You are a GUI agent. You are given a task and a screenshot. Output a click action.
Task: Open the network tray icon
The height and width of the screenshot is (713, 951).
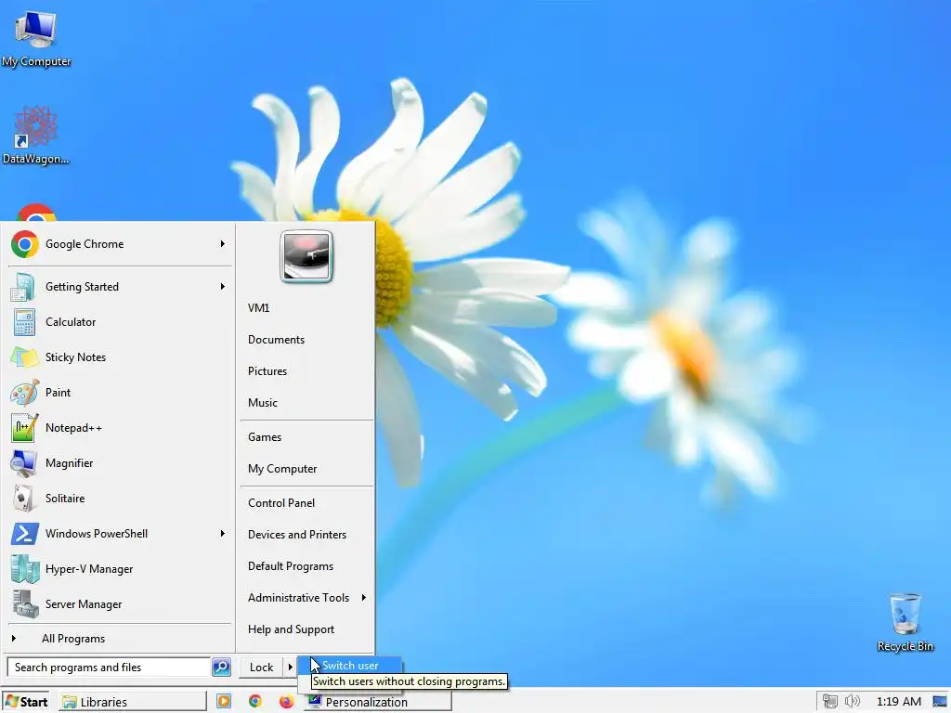829,702
